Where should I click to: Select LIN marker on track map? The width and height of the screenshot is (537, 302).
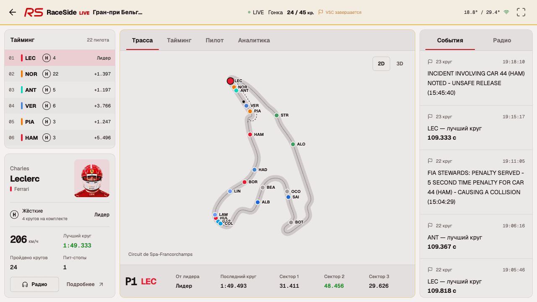[230, 191]
